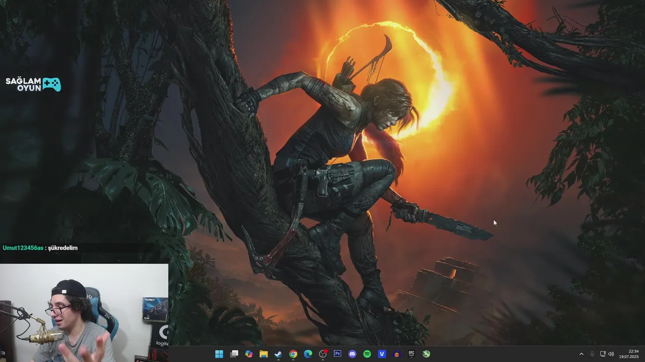
Task: Open Task View in the taskbar
Action: click(x=234, y=354)
